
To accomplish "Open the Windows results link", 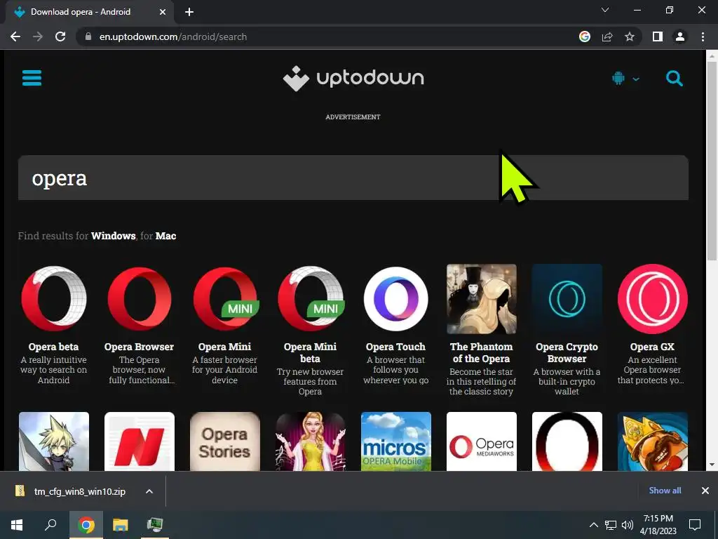I will (113, 236).
